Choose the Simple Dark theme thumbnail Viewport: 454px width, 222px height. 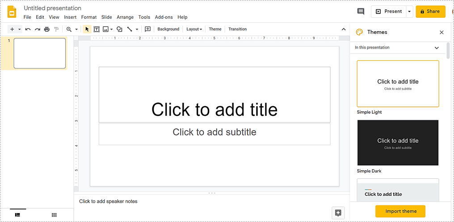pyautogui.click(x=398, y=143)
